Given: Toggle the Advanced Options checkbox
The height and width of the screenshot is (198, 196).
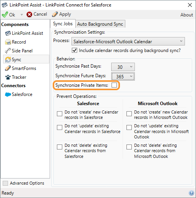Looking at the screenshot, I should pyautogui.click(x=5, y=183).
